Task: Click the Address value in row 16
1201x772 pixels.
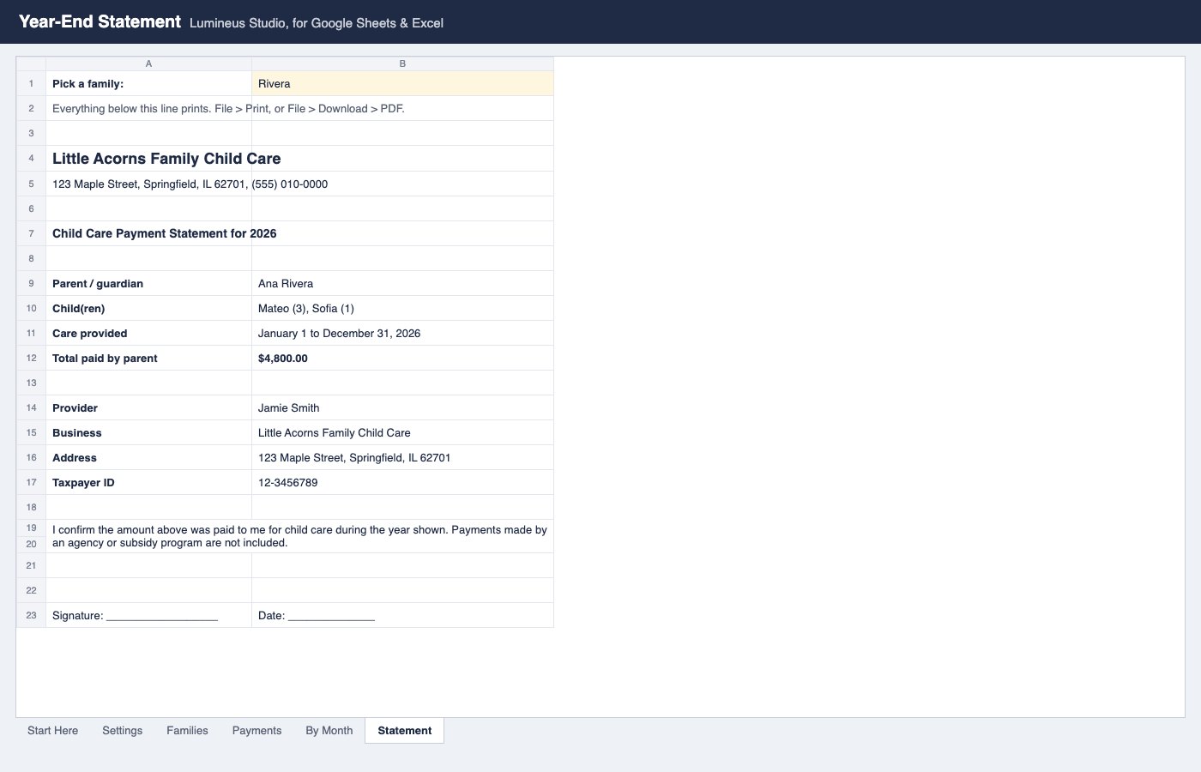Action: coord(402,458)
